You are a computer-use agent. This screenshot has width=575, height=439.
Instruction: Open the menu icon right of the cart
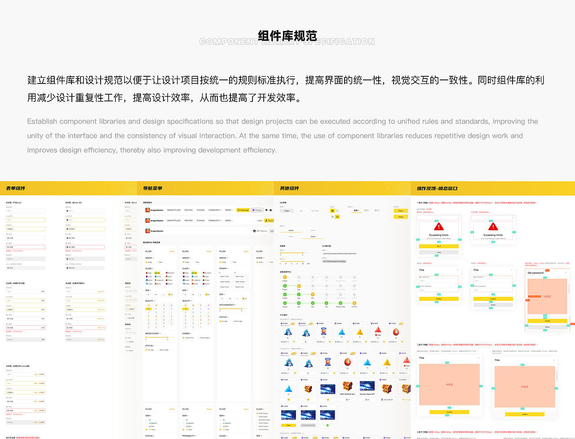(x=271, y=210)
